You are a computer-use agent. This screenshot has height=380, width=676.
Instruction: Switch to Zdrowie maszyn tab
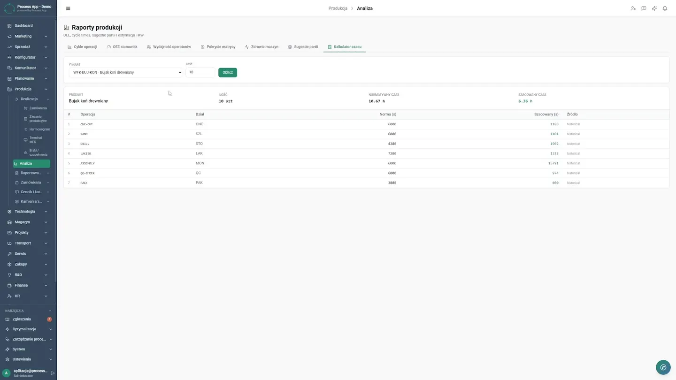[261, 47]
